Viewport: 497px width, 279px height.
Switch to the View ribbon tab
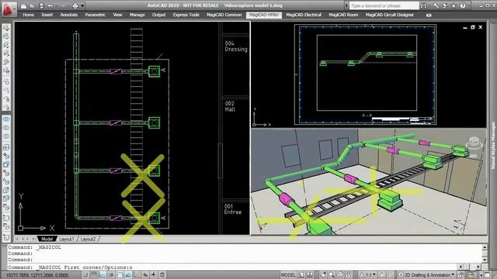(x=117, y=15)
